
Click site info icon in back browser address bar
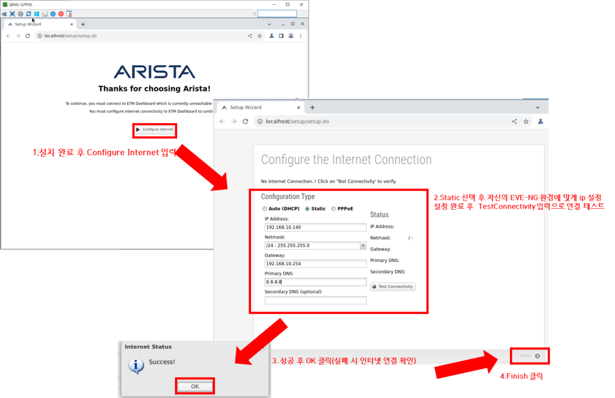[x=40, y=35]
